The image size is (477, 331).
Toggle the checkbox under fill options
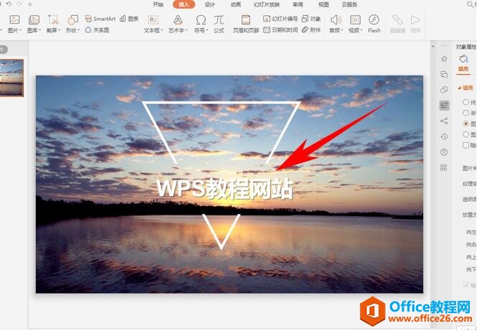point(466,145)
